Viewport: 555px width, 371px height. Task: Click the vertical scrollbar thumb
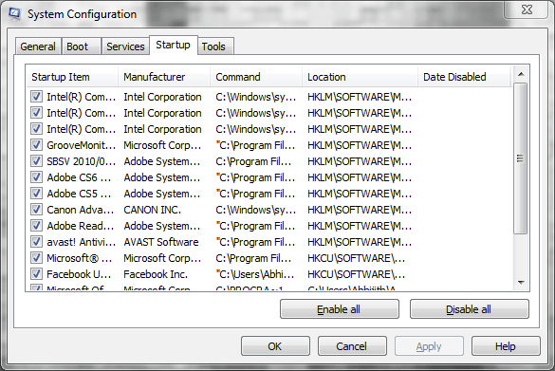pos(521,158)
